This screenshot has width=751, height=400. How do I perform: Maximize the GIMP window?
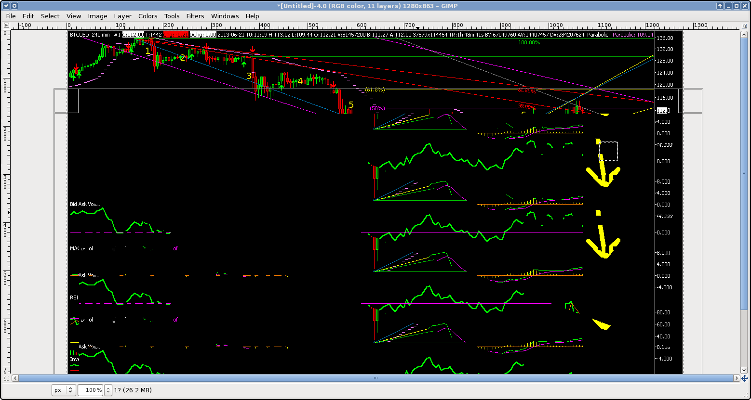coord(736,6)
